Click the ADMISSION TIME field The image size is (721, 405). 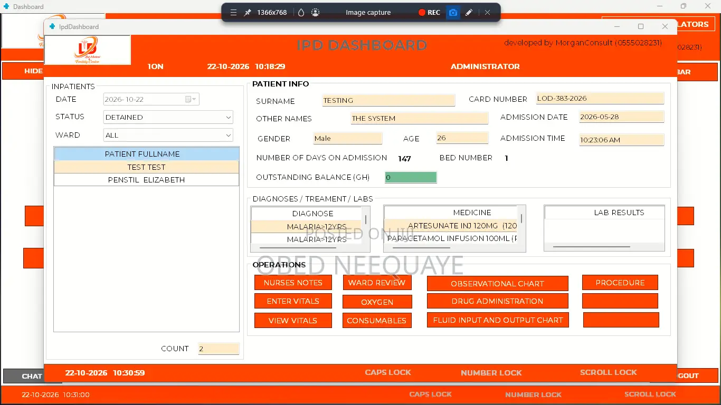coord(622,140)
